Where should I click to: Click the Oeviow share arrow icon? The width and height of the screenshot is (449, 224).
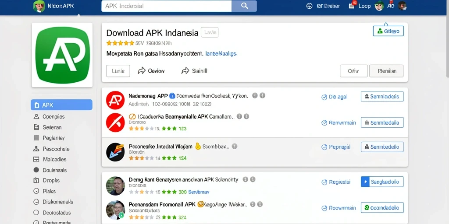click(x=142, y=71)
